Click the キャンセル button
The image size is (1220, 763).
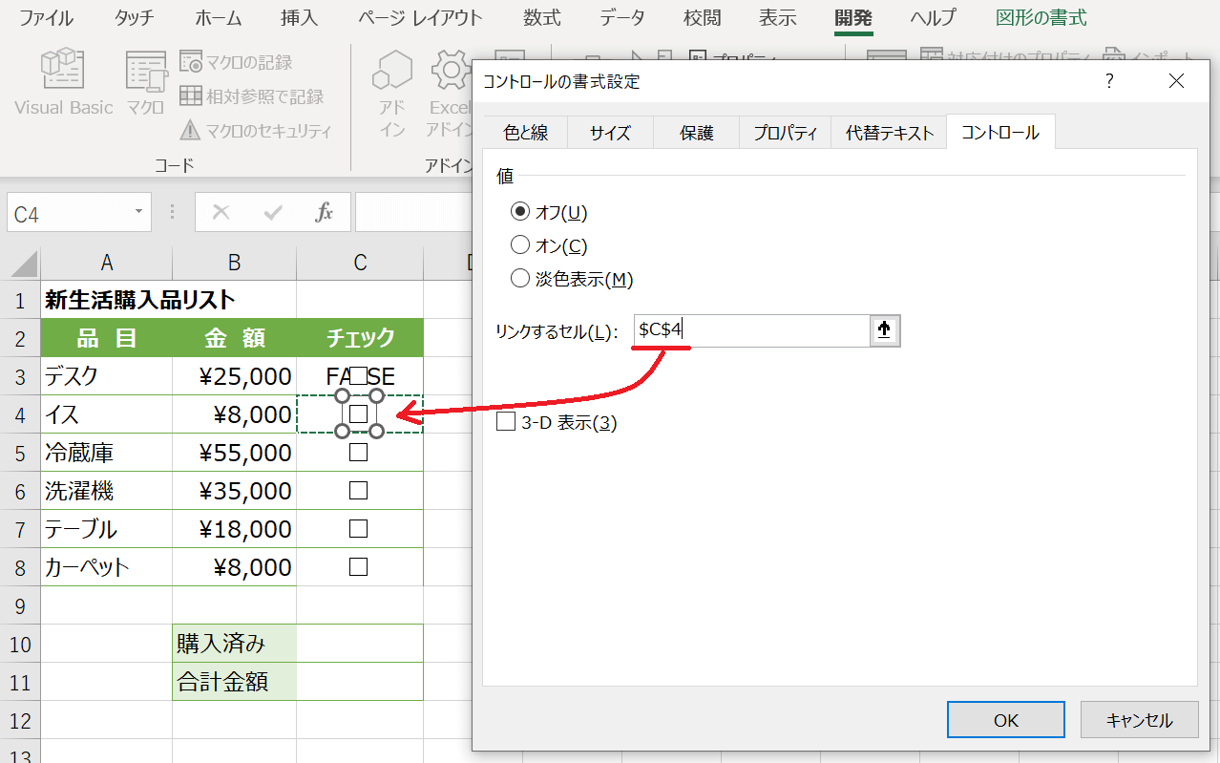(1139, 720)
